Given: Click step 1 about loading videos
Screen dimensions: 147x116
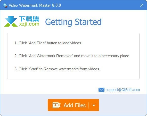Looking at the screenshot, I should [x=48, y=43].
